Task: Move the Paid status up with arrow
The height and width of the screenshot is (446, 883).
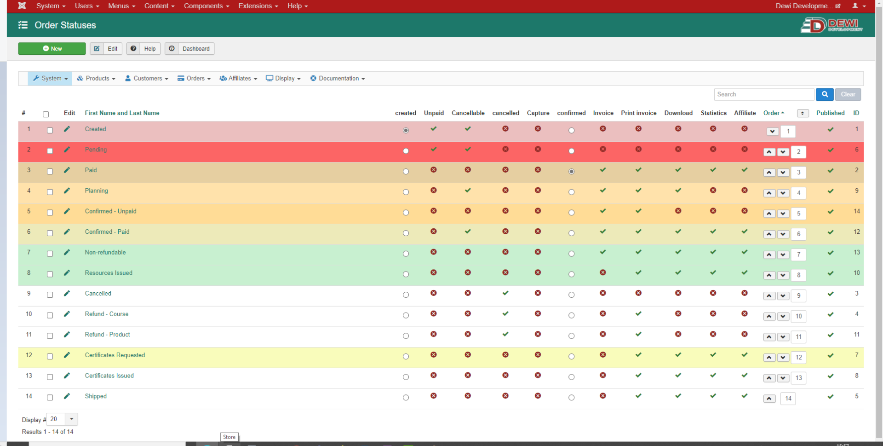Action: (x=769, y=173)
